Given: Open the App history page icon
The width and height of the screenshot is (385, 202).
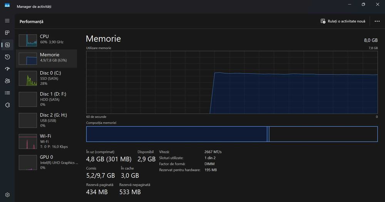Looking at the screenshot, I should pyautogui.click(x=7, y=57).
